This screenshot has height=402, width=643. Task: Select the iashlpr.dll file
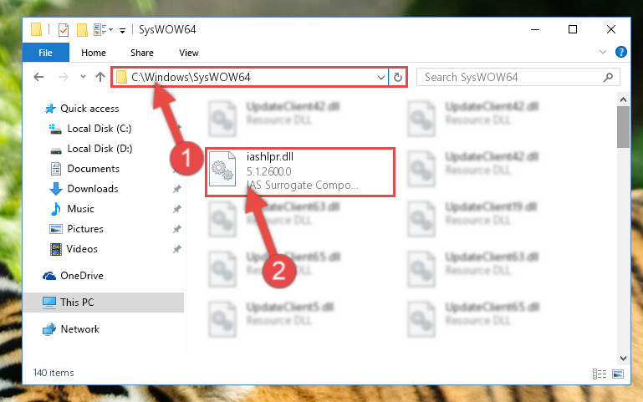pos(300,172)
